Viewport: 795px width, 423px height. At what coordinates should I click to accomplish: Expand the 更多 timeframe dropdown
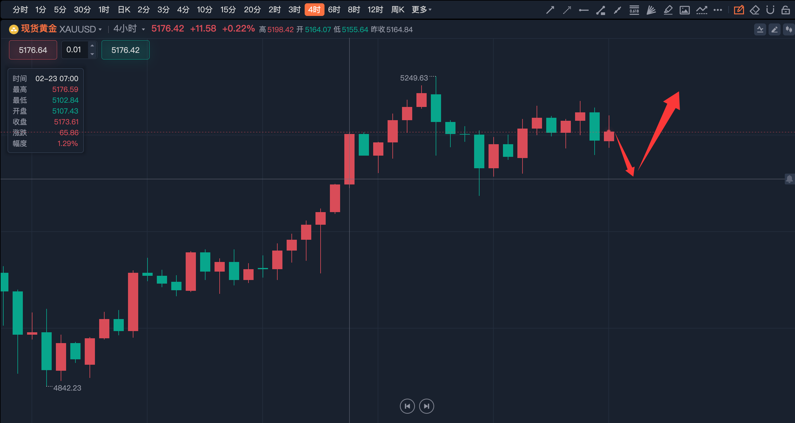(421, 10)
